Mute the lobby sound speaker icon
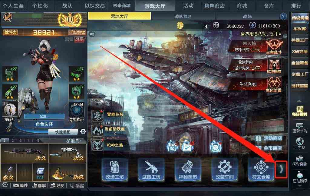Image resolution: width=310 pixels, height=196 pixels. pos(92,34)
